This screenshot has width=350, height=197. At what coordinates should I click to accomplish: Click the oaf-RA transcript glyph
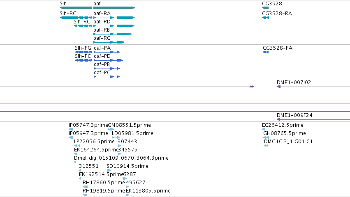tap(114, 18)
